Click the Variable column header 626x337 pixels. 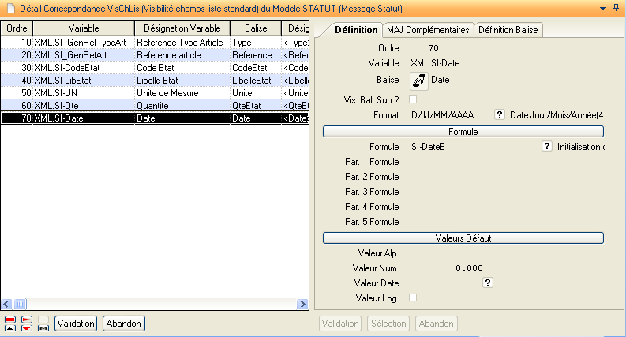click(x=82, y=28)
